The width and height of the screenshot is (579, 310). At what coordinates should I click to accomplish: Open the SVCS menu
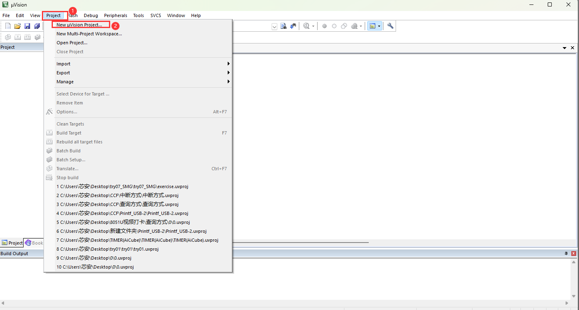tap(156, 15)
